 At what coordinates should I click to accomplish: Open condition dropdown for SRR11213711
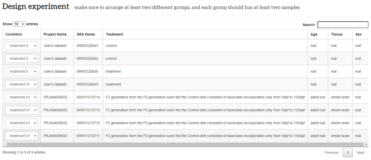21,136
